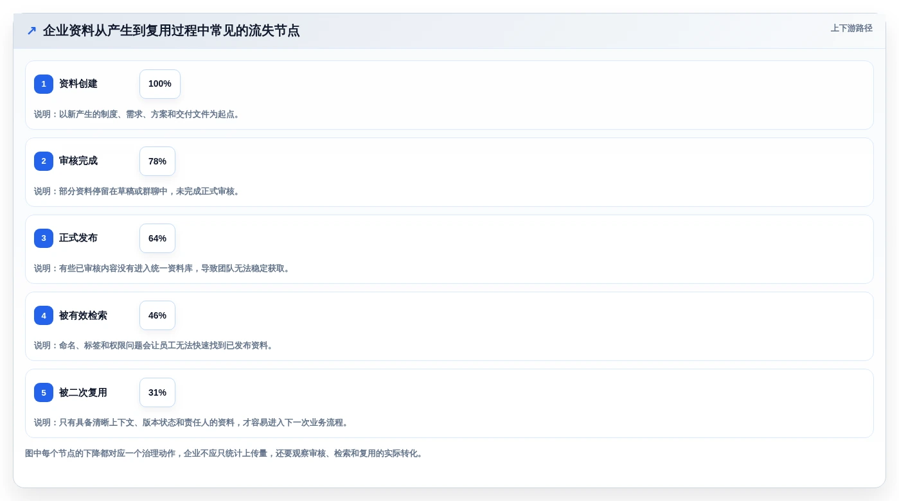Click the 上下游路径 label in the header
Viewport: 899px width, 501px height.
tap(851, 28)
